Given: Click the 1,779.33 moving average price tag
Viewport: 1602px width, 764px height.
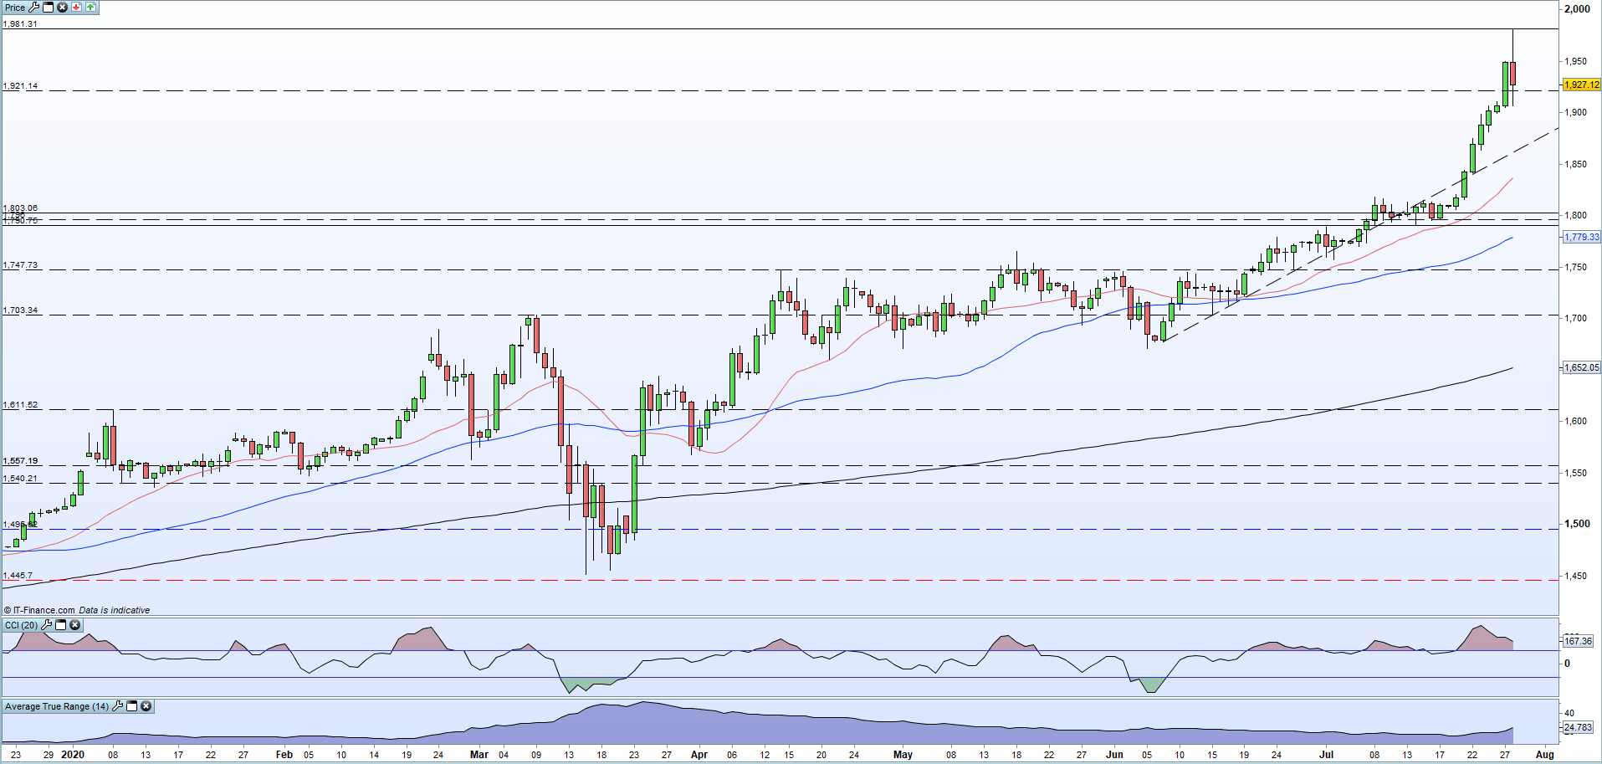Looking at the screenshot, I should pyautogui.click(x=1581, y=237).
